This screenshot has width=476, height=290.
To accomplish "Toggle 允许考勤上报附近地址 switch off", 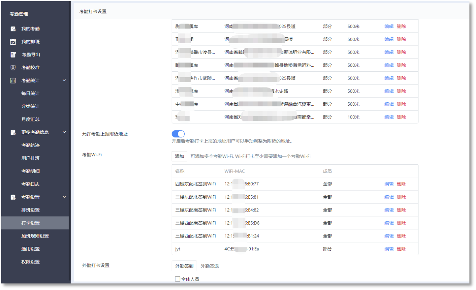I will tap(178, 134).
